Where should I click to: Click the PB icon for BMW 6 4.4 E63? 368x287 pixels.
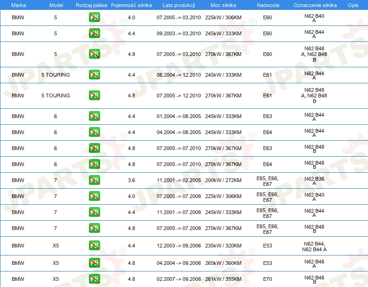point(94,116)
